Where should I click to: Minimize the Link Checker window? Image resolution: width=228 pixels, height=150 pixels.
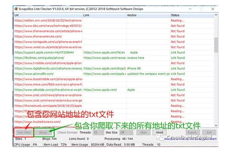(190, 9)
